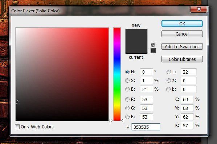Viewport: 217px width, 144px height.
Task: Click the RGB blue B value field
Action: coord(146,117)
